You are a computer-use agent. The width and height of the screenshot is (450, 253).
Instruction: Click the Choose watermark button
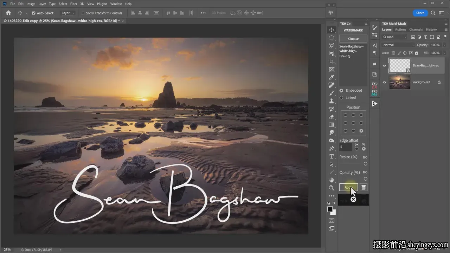click(353, 39)
